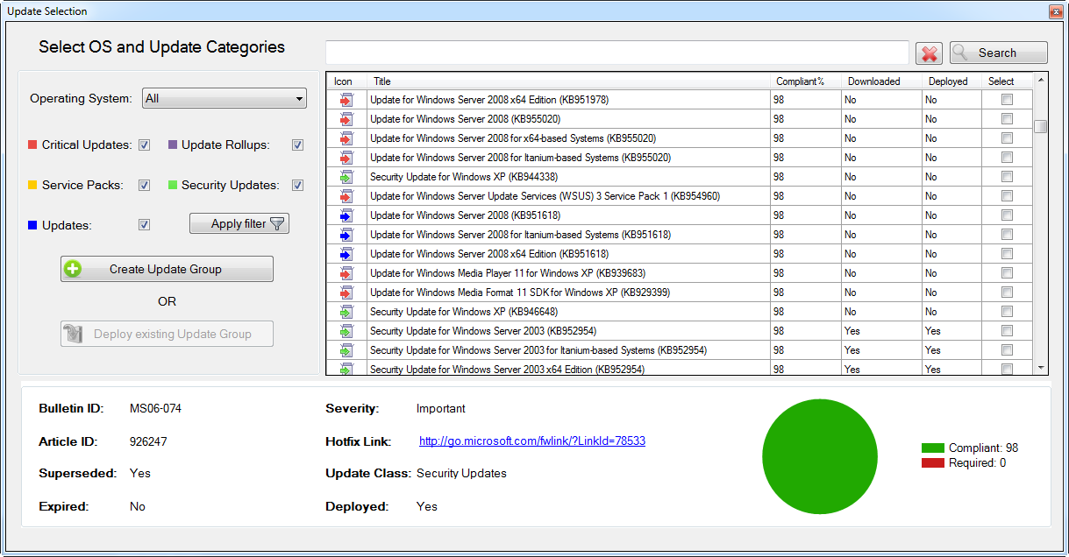Viewport: 1069px width, 557px height.
Task: Sort by the Title column header
Action: (568, 81)
